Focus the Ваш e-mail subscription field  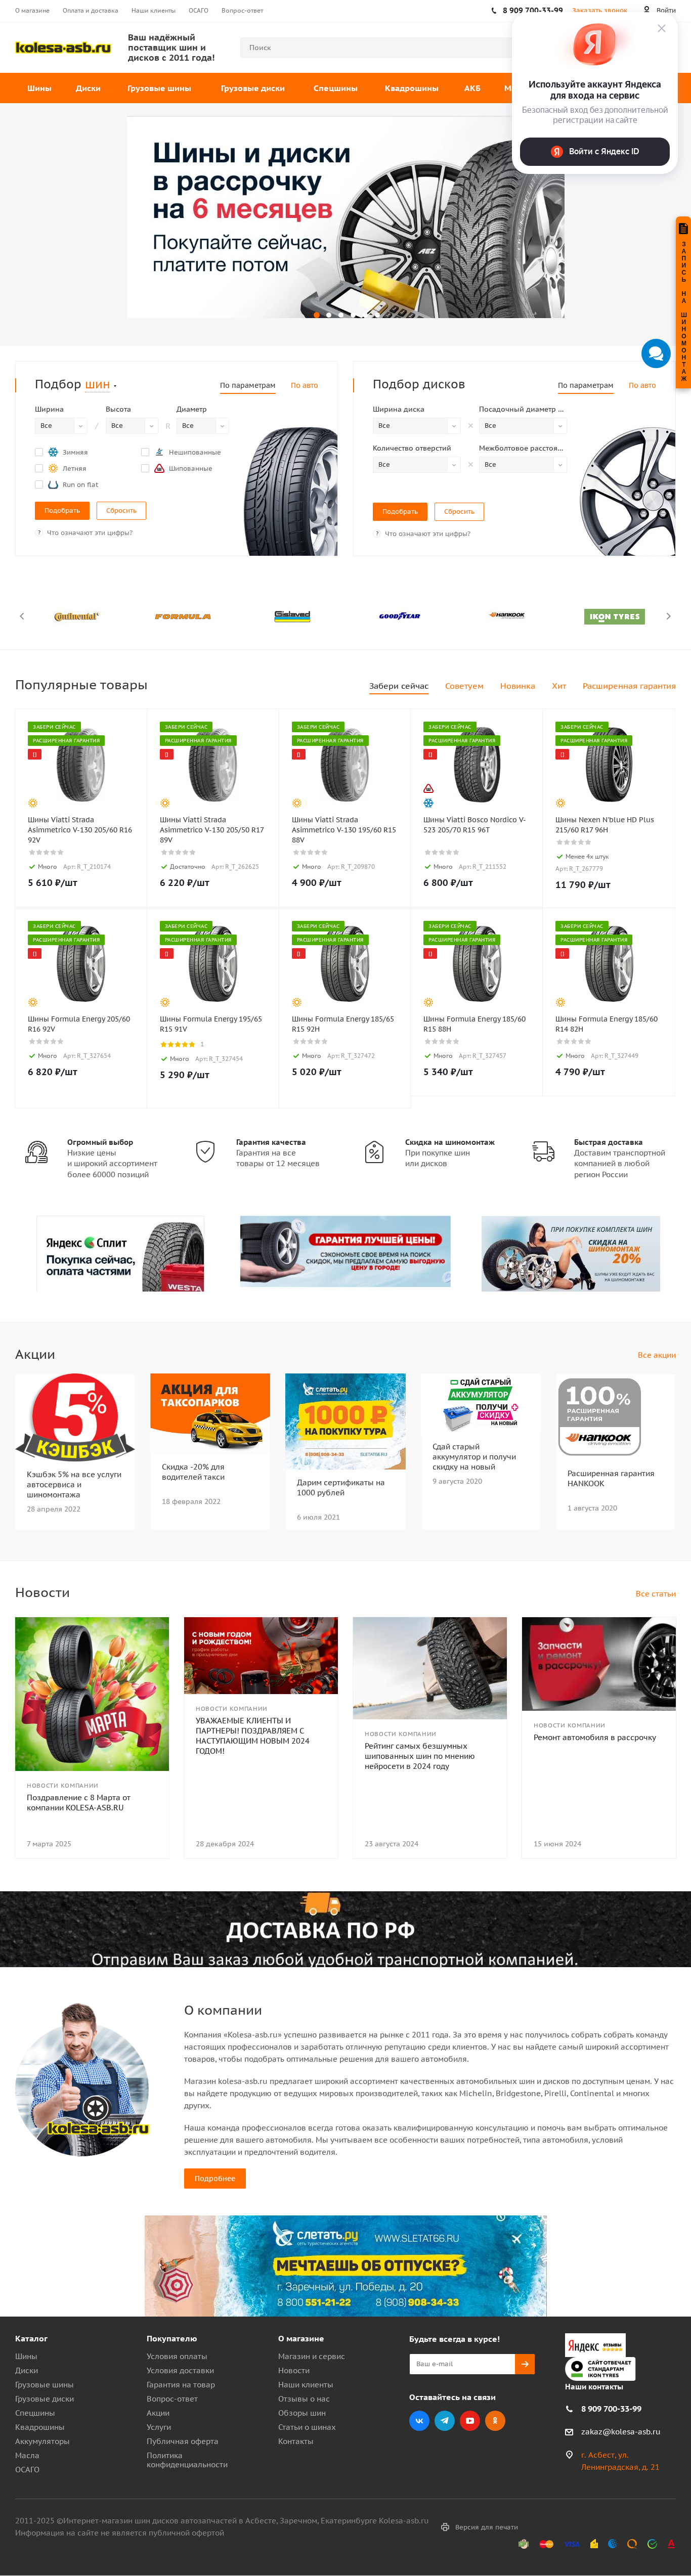462,2364
